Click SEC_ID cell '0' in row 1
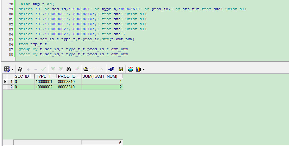Screen dimensions: 289x146 [x=24, y=82]
